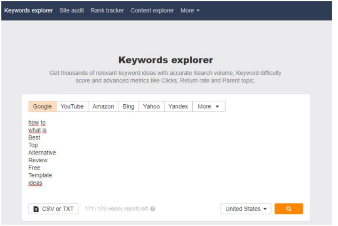Upload keywords via CSV or TXT button
Screen dimensions: 338x226
[x=53, y=209]
